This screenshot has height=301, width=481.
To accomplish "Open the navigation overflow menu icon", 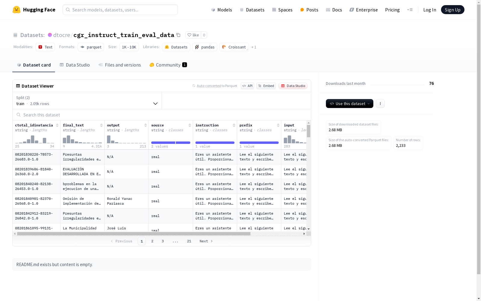I will point(410,10).
